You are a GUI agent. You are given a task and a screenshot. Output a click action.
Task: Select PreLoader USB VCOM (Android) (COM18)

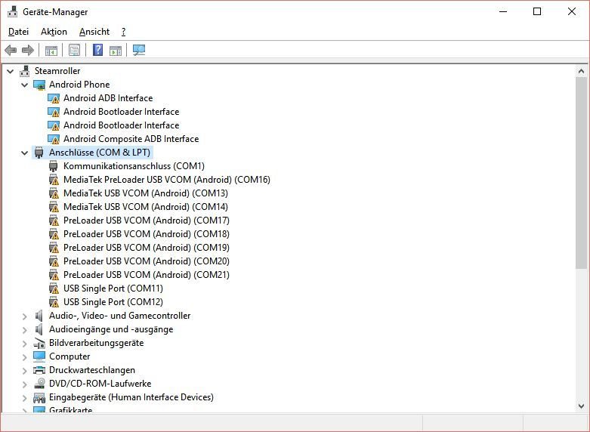(147, 233)
